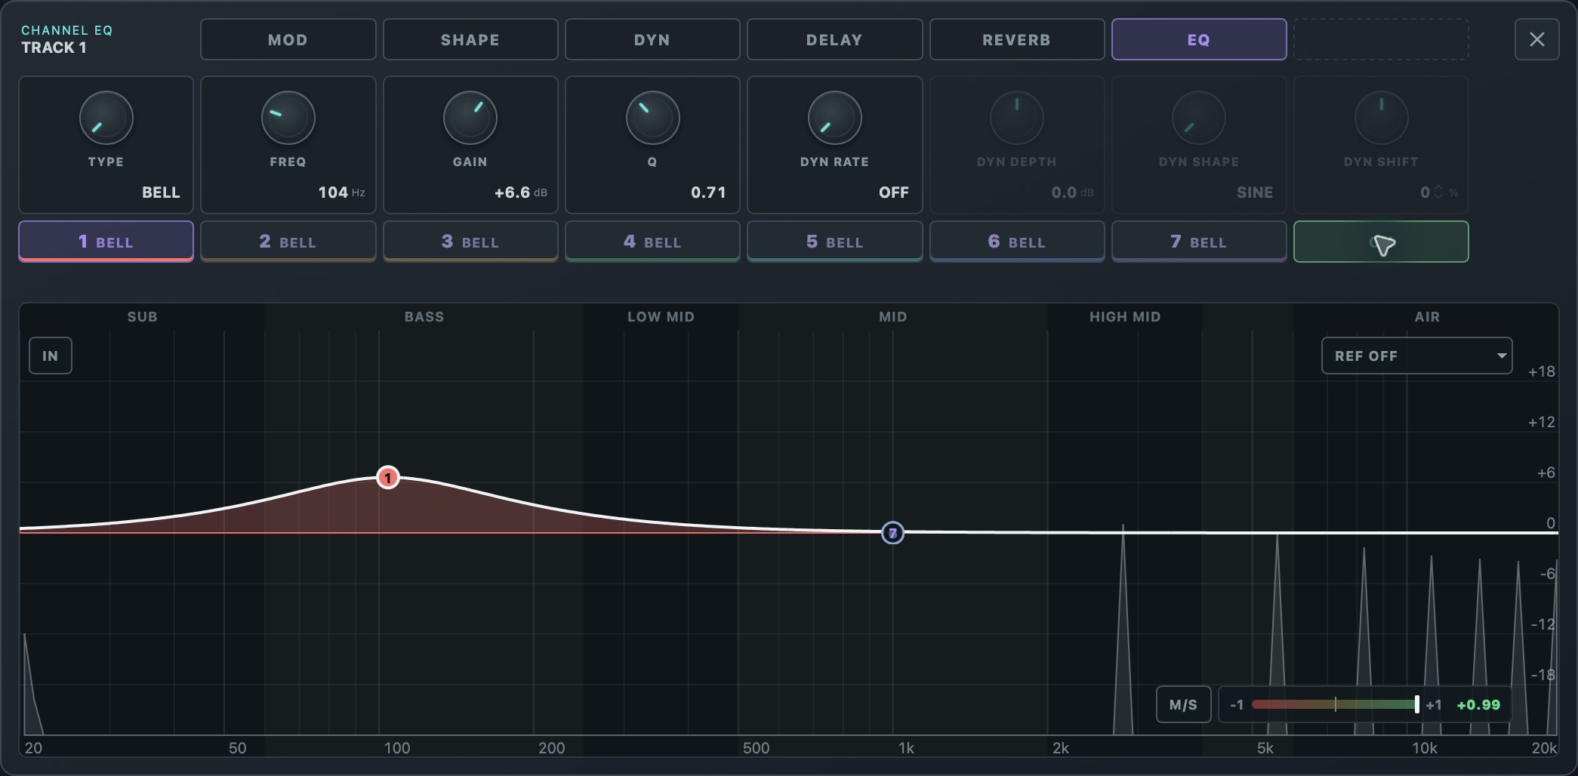Select band 2 BELL
1578x776 pixels.
tap(288, 242)
